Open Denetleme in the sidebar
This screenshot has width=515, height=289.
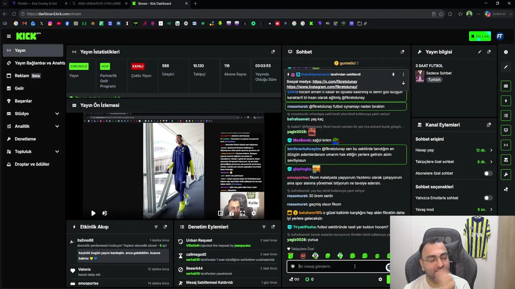33,139
